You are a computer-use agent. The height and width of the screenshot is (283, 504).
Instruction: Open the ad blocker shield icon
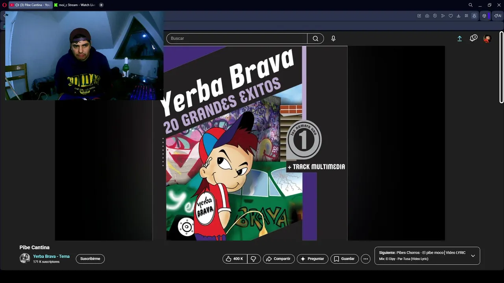pyautogui.click(x=435, y=16)
